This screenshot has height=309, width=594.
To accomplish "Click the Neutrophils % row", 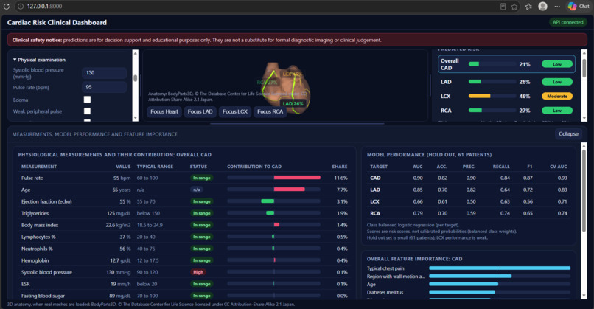I will (184, 249).
